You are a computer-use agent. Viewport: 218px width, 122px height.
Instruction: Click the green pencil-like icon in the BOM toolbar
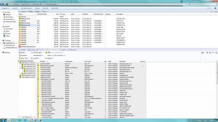[x=207, y=53]
